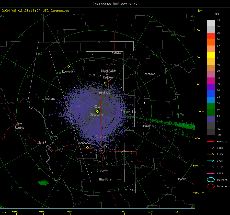Click the yellow diamond marker near RockyMH
230x215 pixels.
click(68, 67)
